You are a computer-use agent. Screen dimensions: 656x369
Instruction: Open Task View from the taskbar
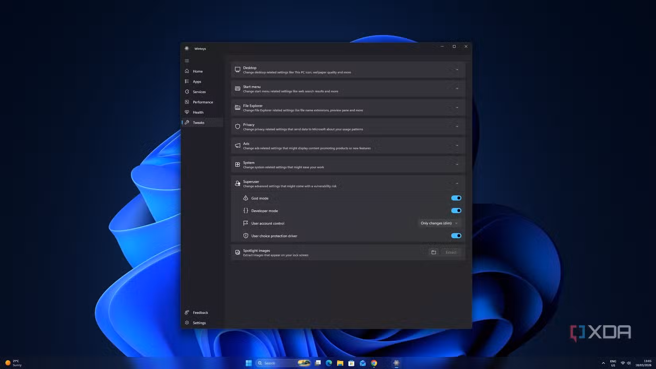tap(318, 363)
